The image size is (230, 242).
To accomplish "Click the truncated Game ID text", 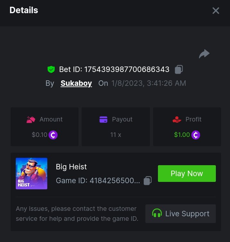I will pyautogui.click(x=98, y=181).
